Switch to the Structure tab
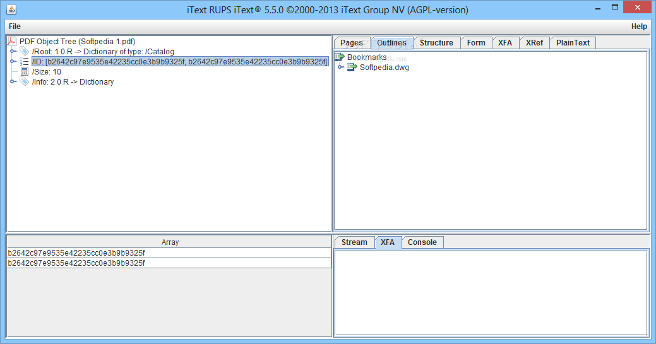This screenshot has width=656, height=344. coord(436,43)
